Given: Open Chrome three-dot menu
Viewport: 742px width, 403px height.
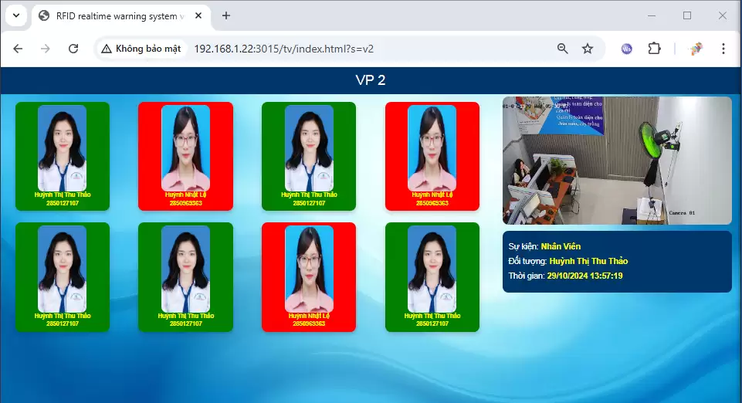Looking at the screenshot, I should pos(723,49).
